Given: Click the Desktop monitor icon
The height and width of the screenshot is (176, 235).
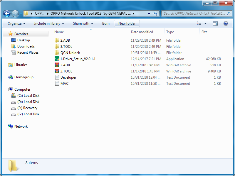Looking at the screenshot, I should coord(13,40).
